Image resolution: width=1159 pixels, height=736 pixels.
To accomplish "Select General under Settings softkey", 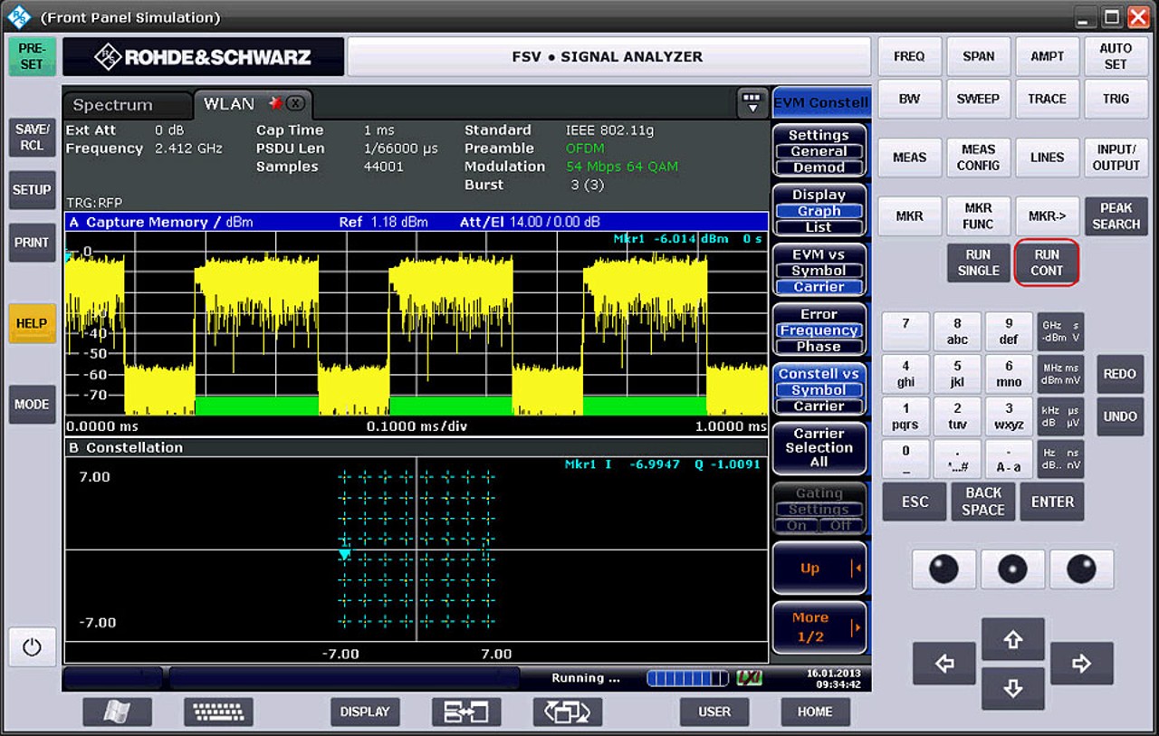I will [x=819, y=151].
